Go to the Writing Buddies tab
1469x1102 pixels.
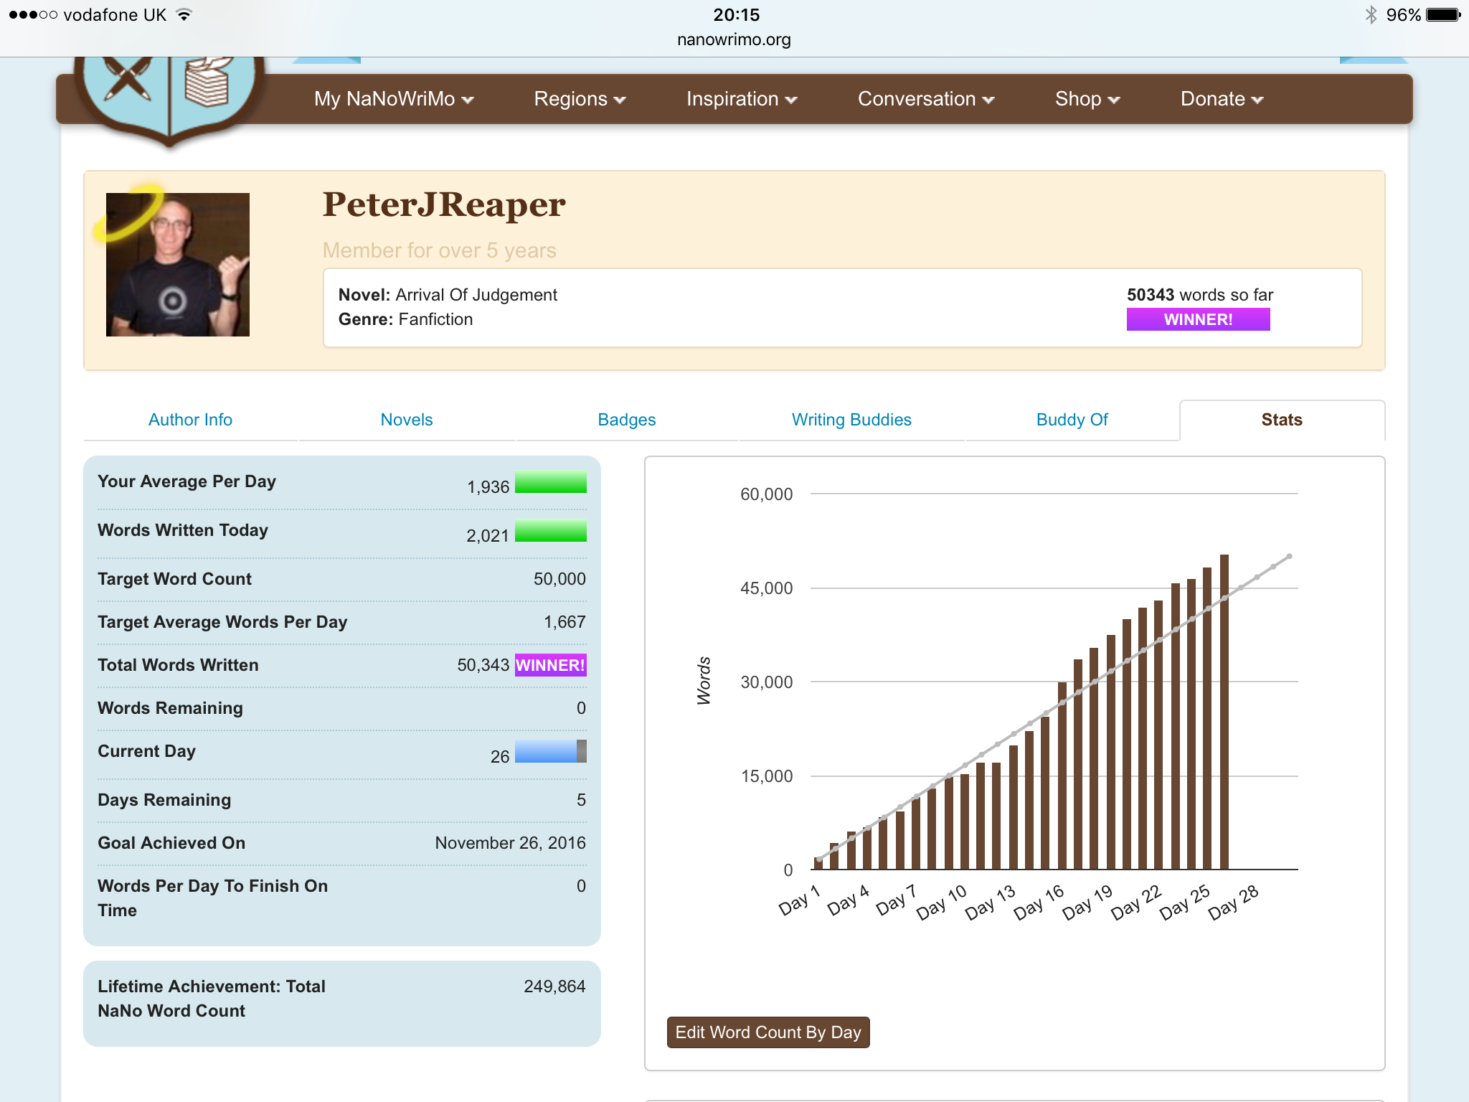(851, 420)
